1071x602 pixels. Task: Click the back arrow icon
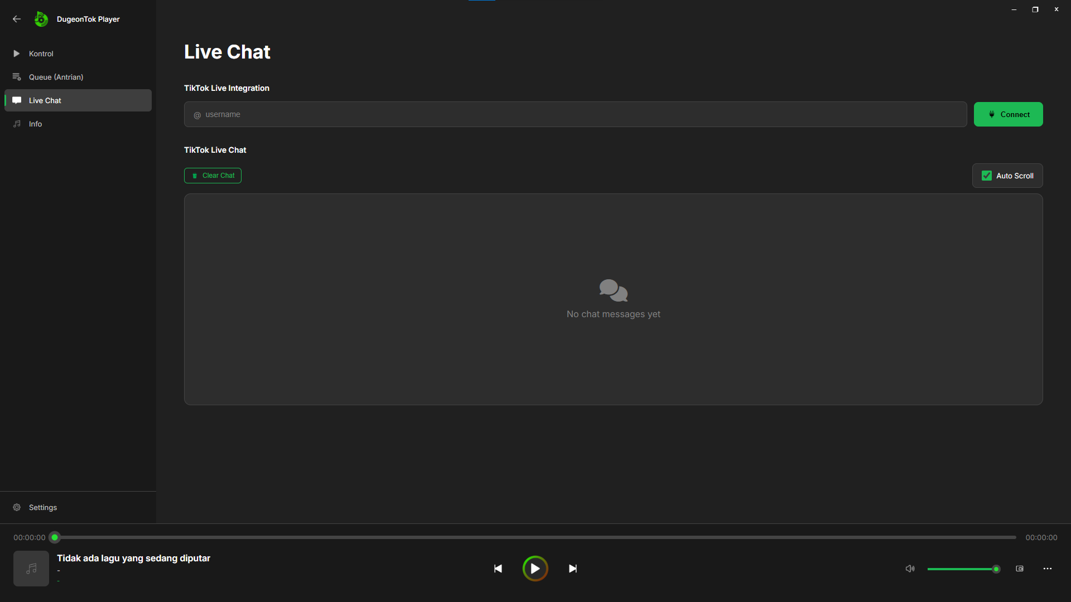click(x=17, y=19)
